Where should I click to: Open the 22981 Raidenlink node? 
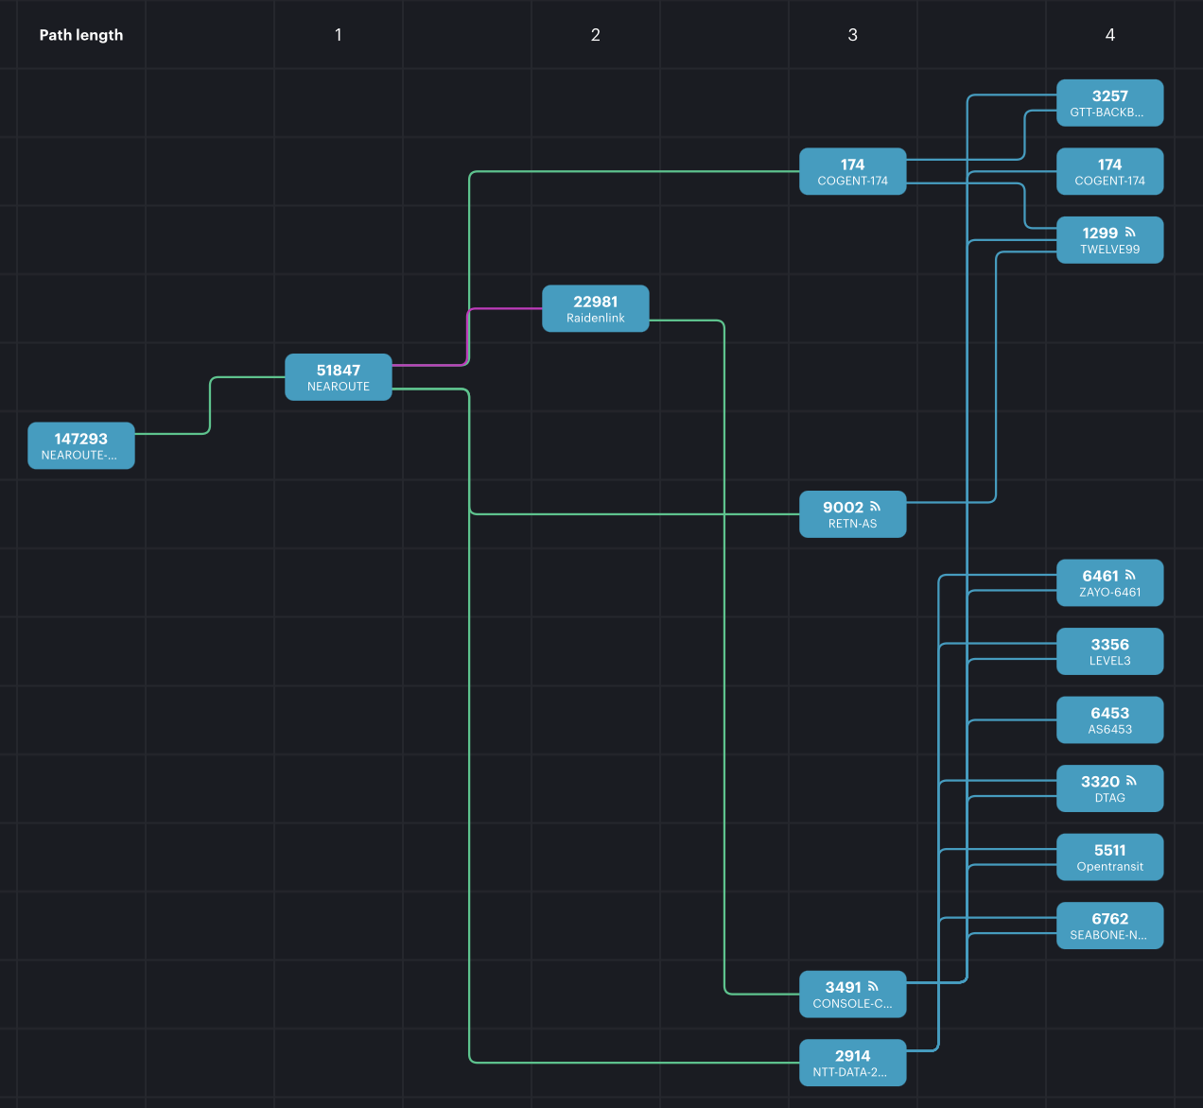click(x=596, y=308)
